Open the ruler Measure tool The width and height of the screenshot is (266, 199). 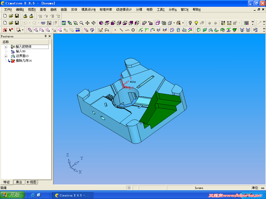coord(229,23)
